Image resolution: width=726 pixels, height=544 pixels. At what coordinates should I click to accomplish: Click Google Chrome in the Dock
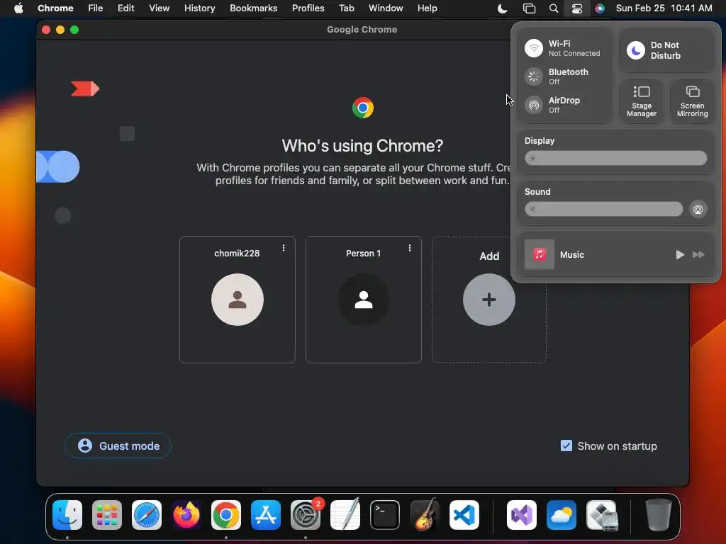tap(226, 515)
